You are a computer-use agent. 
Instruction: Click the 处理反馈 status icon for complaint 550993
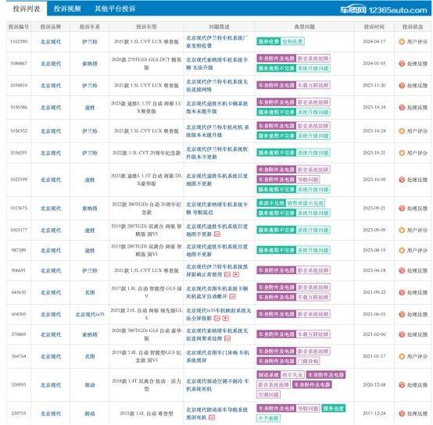point(402,385)
